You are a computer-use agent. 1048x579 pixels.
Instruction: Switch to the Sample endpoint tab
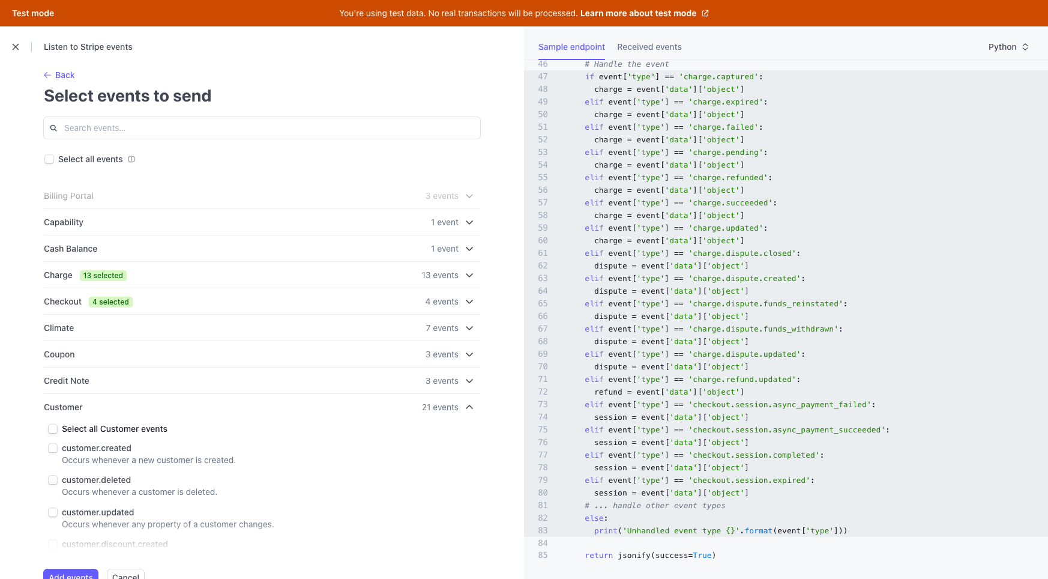(571, 47)
